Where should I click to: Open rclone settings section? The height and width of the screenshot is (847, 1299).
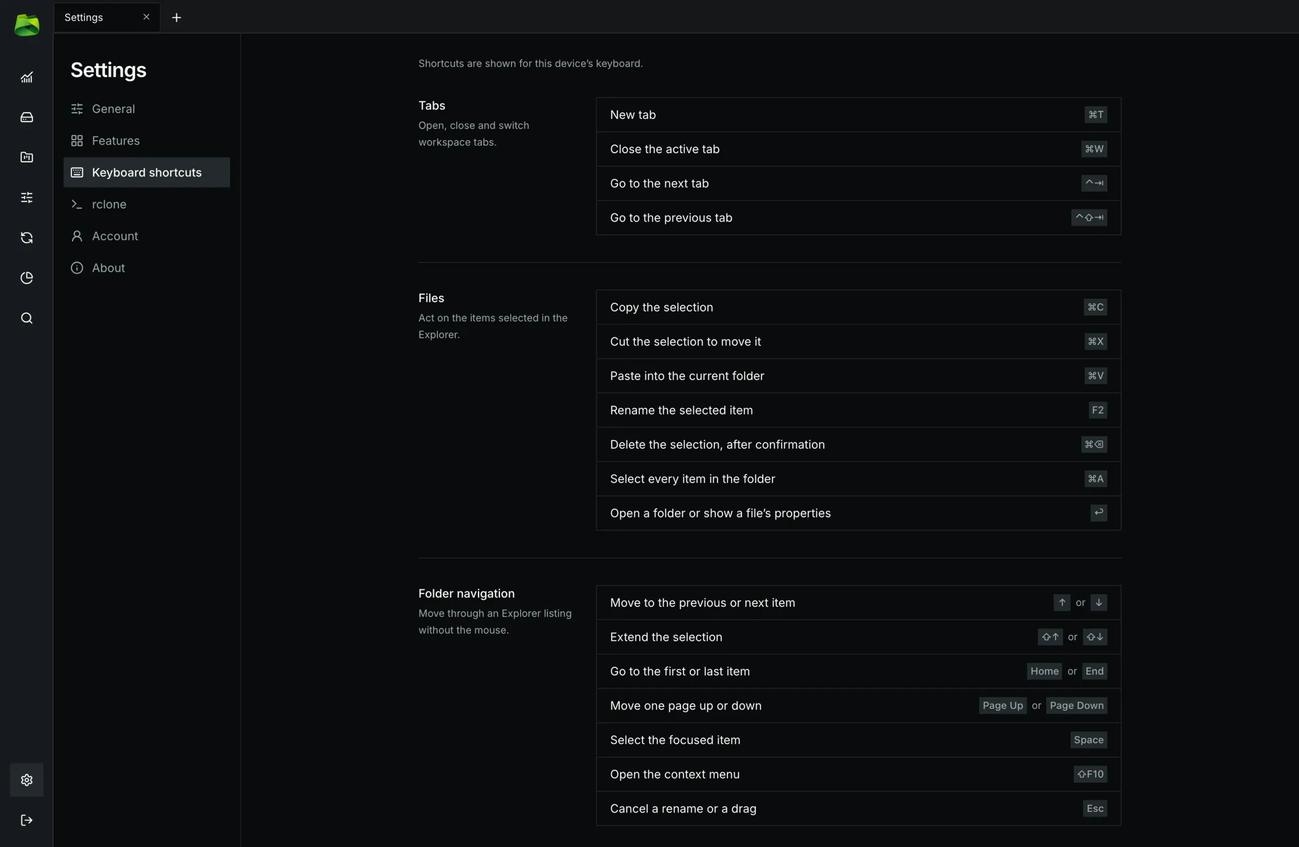point(147,204)
